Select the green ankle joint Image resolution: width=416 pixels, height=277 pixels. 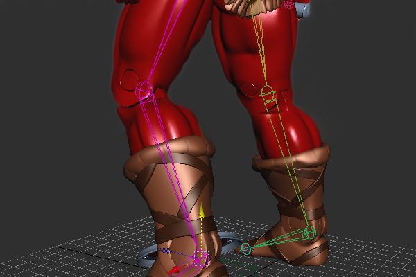310,232
